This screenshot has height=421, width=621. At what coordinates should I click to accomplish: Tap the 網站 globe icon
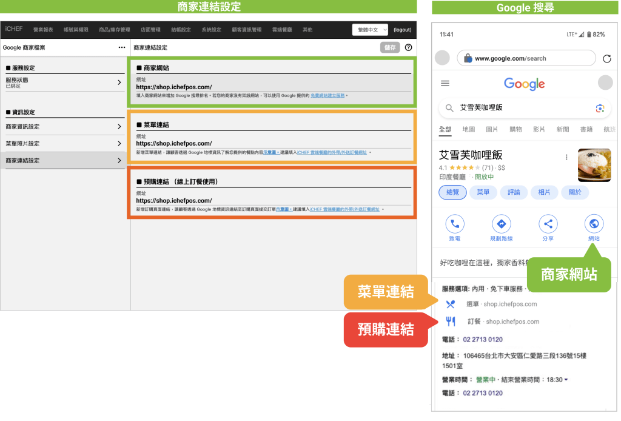[594, 224]
